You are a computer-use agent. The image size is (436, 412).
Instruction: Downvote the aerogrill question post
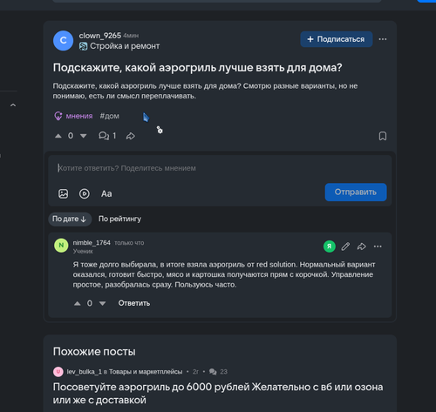(x=84, y=136)
